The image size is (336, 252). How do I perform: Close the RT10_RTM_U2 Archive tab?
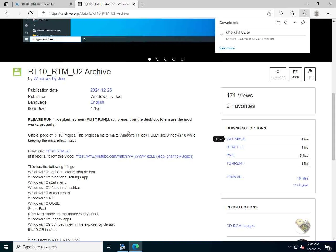click(x=134, y=4)
